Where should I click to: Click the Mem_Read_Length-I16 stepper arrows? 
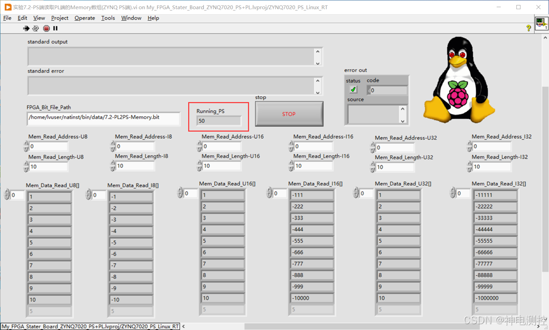tap(291, 165)
